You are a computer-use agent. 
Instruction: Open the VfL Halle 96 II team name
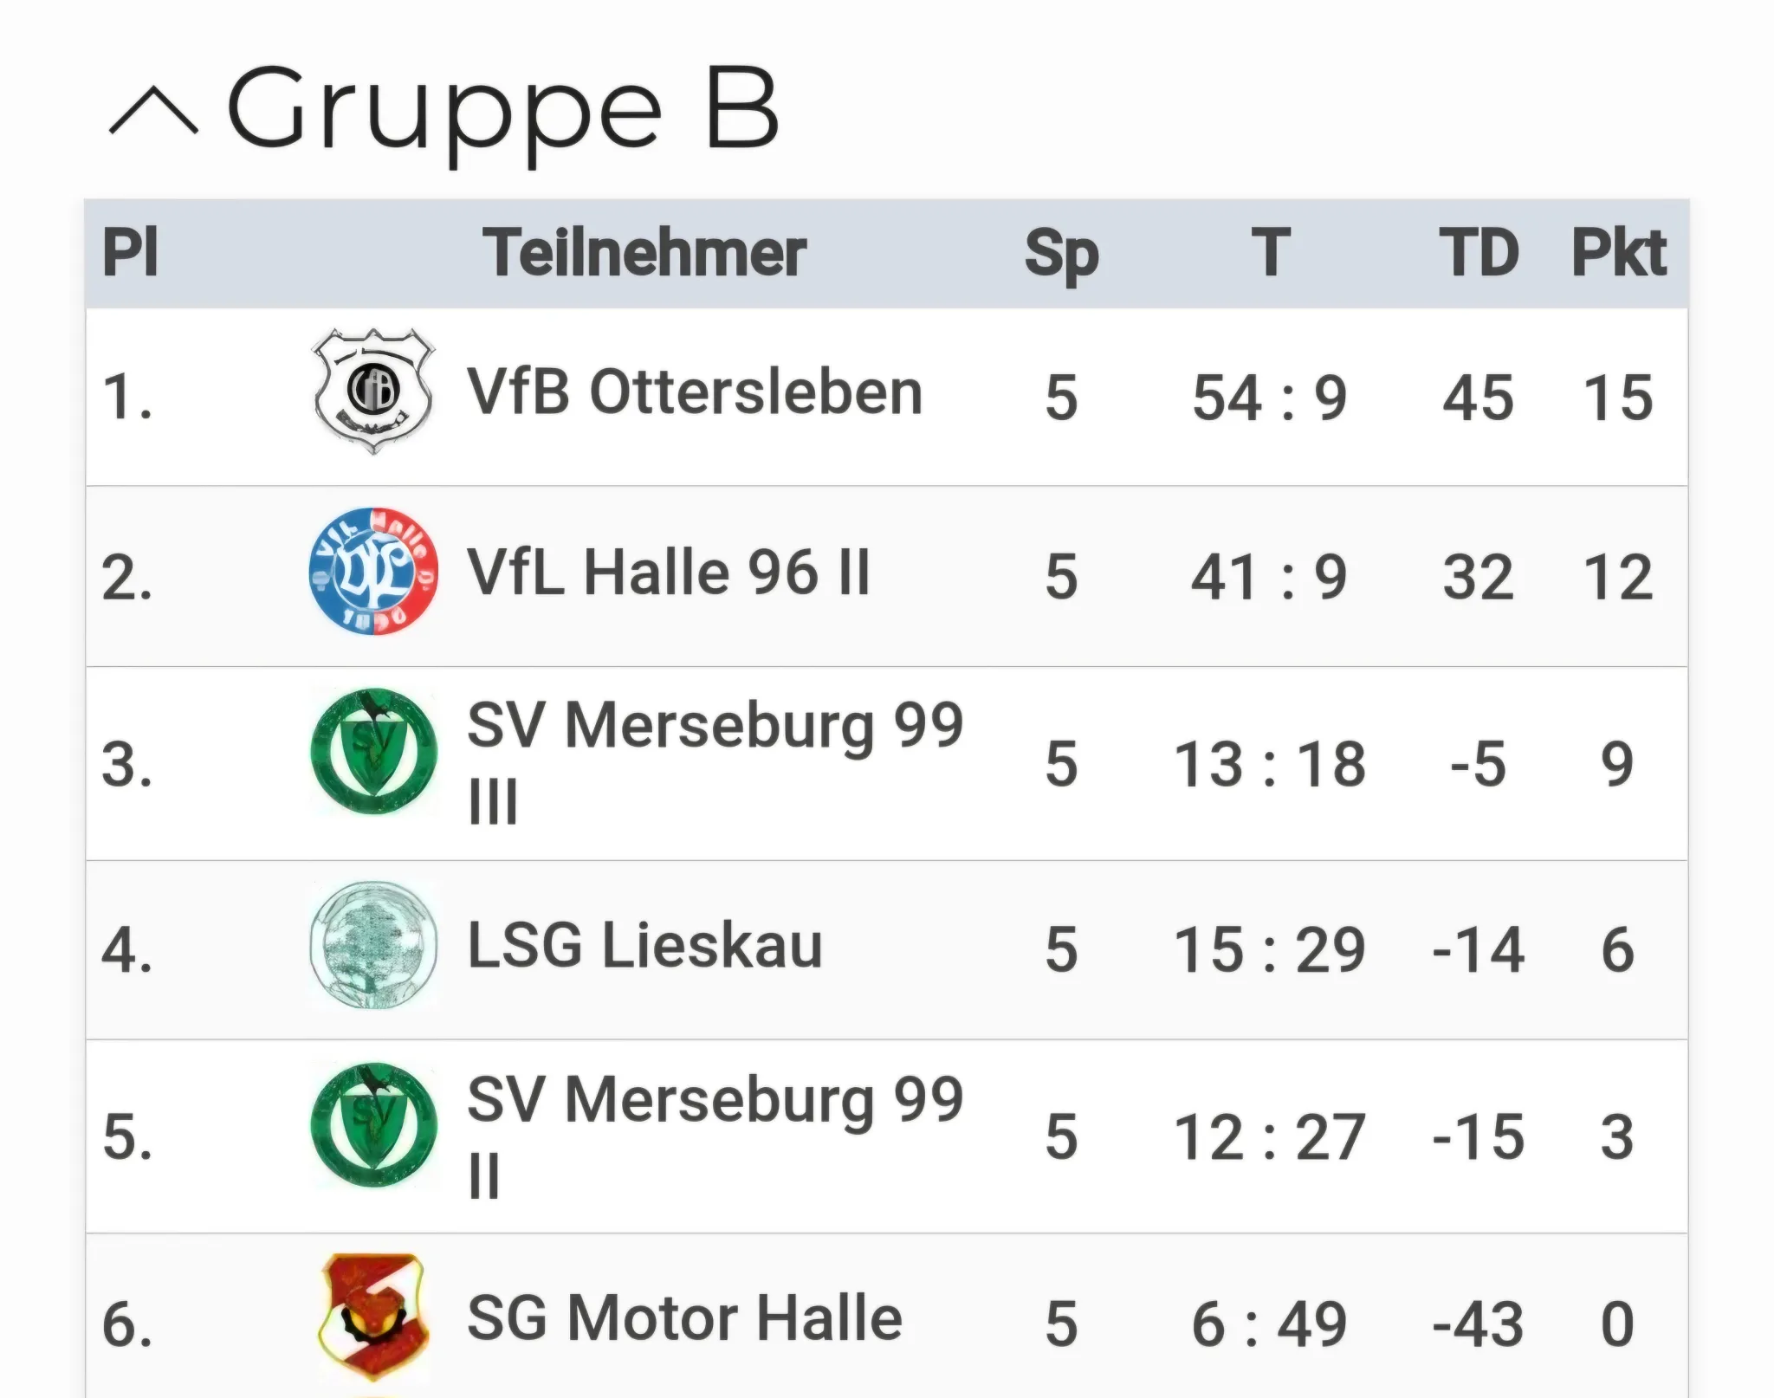click(668, 573)
